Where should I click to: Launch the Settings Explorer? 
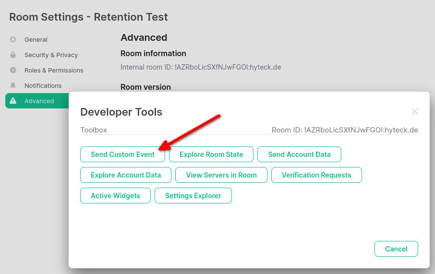point(193,196)
